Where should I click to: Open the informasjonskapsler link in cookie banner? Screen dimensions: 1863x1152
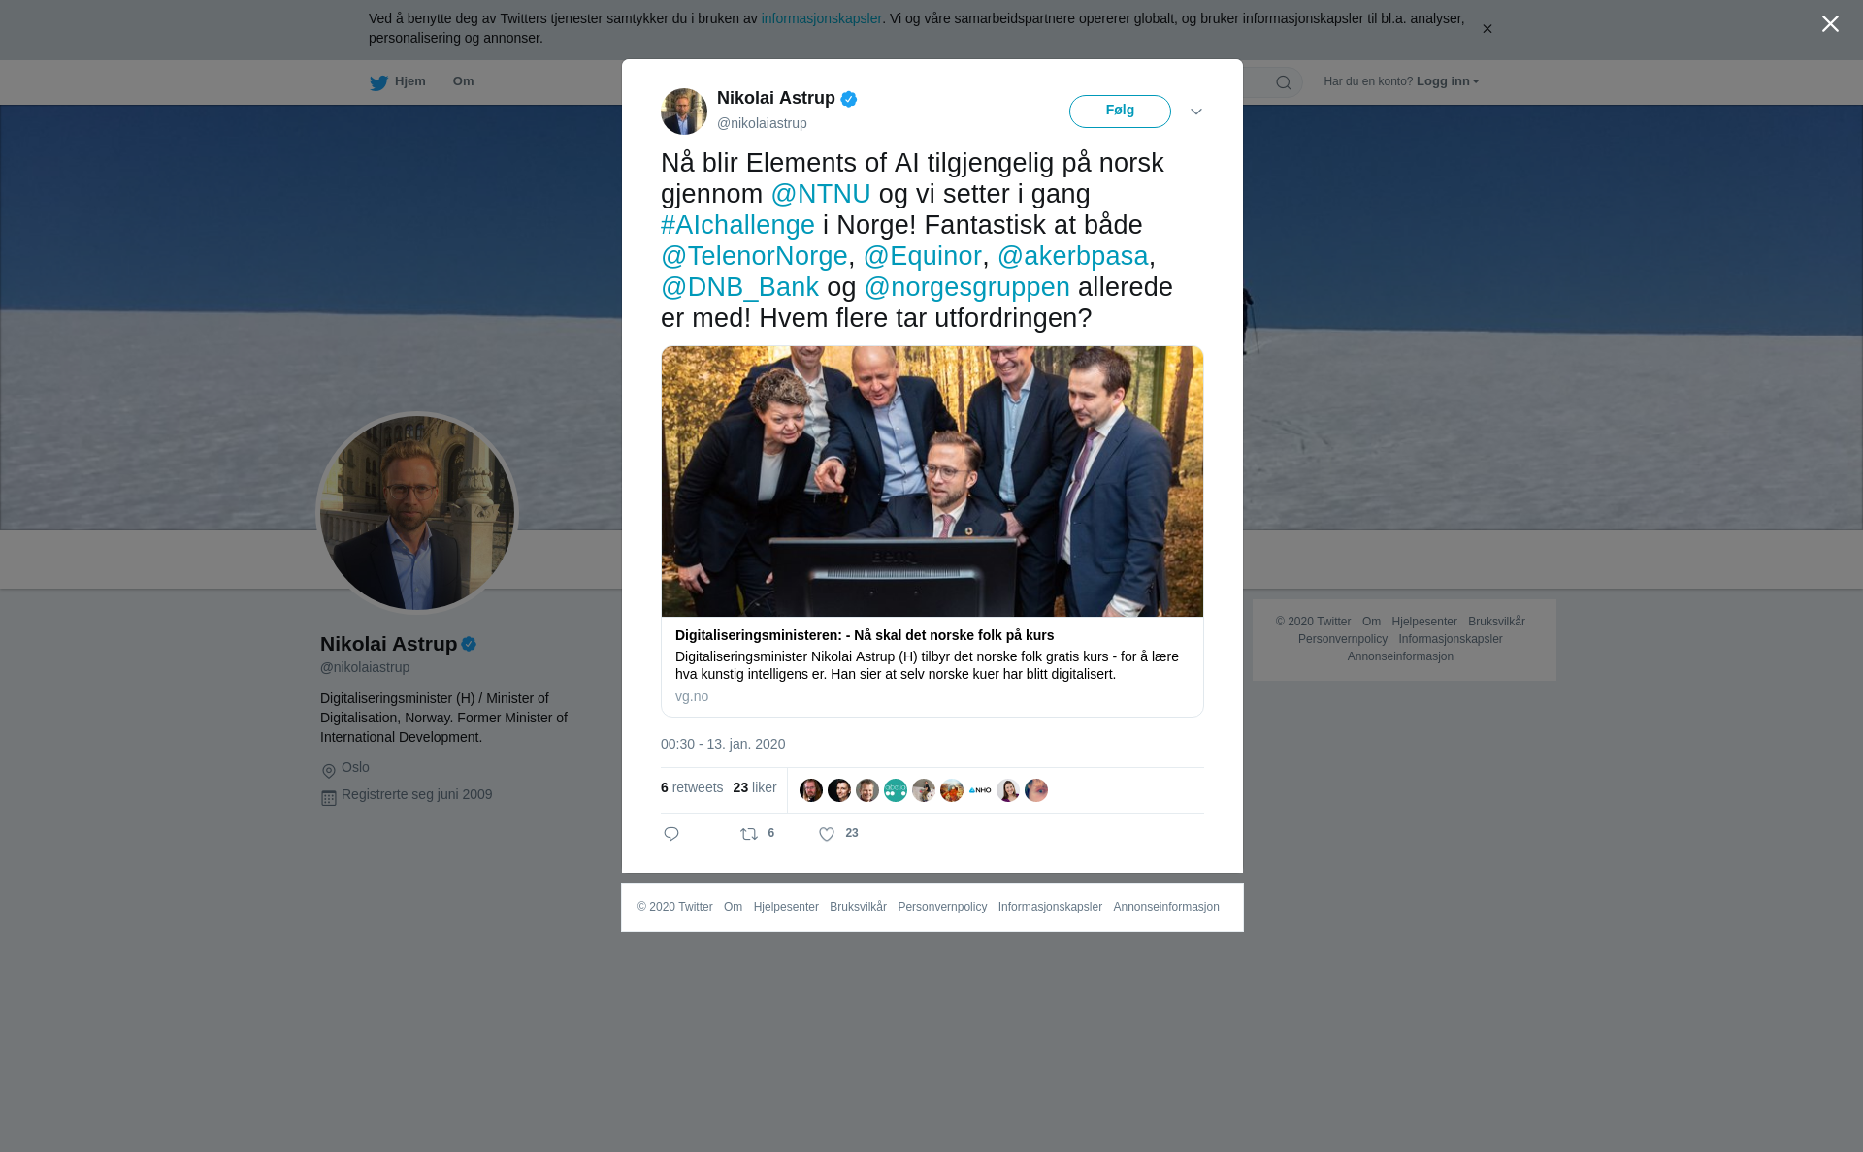(821, 18)
